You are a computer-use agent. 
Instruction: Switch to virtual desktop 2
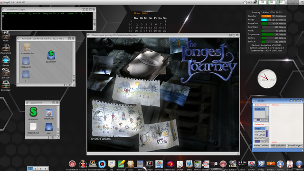pos(35,169)
